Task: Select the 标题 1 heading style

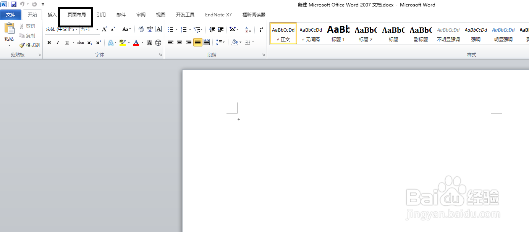Action: [x=338, y=33]
